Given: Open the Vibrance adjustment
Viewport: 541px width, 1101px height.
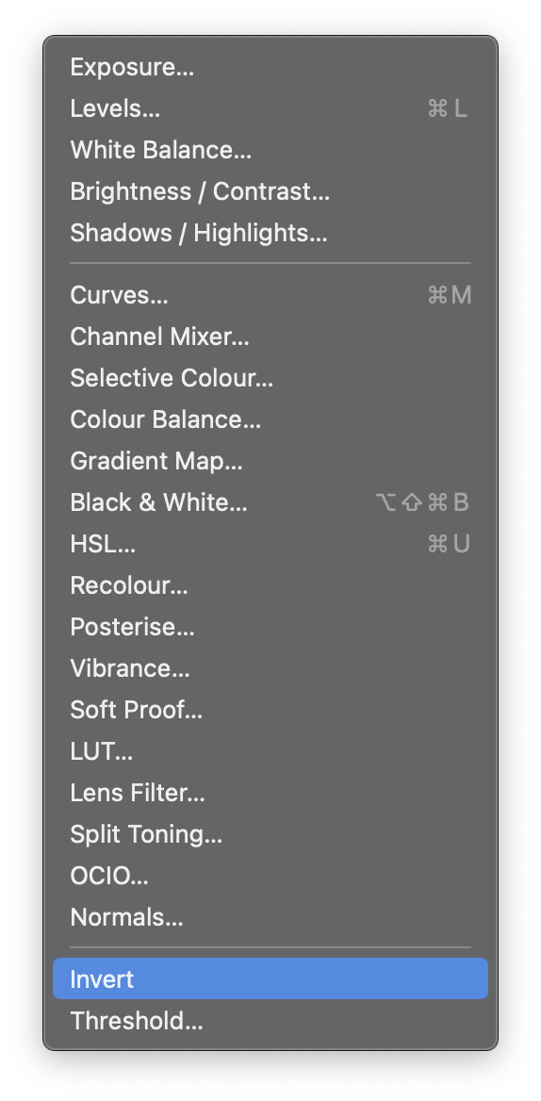Looking at the screenshot, I should click(x=270, y=668).
